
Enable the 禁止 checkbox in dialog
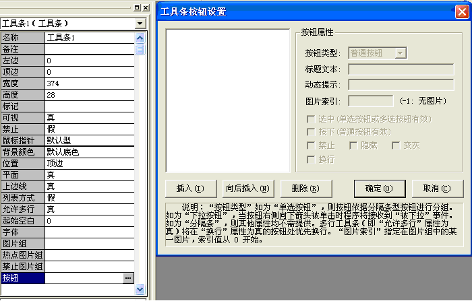[x=310, y=145]
